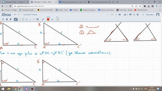The width and height of the screenshot is (162, 91).
Task: Reload the current page
Action: pos(10,6)
